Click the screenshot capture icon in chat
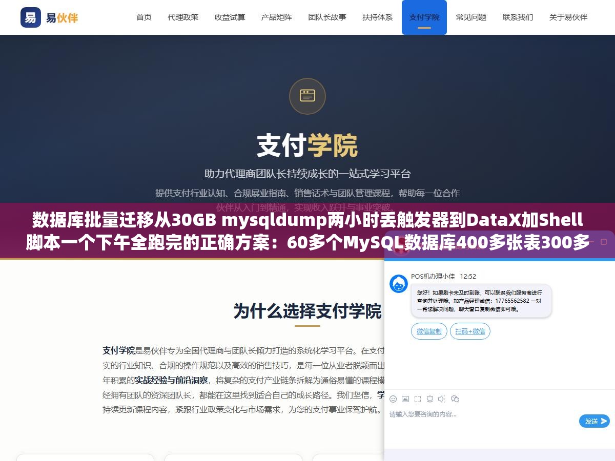This screenshot has width=615, height=461. coord(418,399)
